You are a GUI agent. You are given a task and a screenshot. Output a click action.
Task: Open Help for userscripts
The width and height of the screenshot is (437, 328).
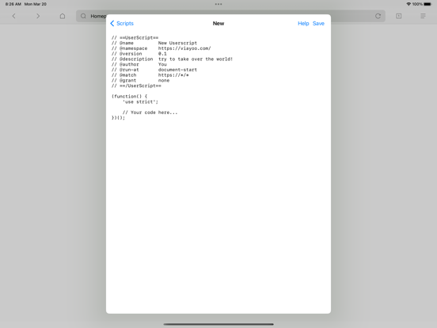[303, 24]
